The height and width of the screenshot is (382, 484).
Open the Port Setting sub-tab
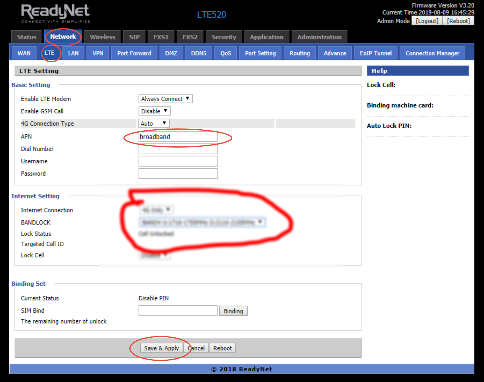point(260,53)
